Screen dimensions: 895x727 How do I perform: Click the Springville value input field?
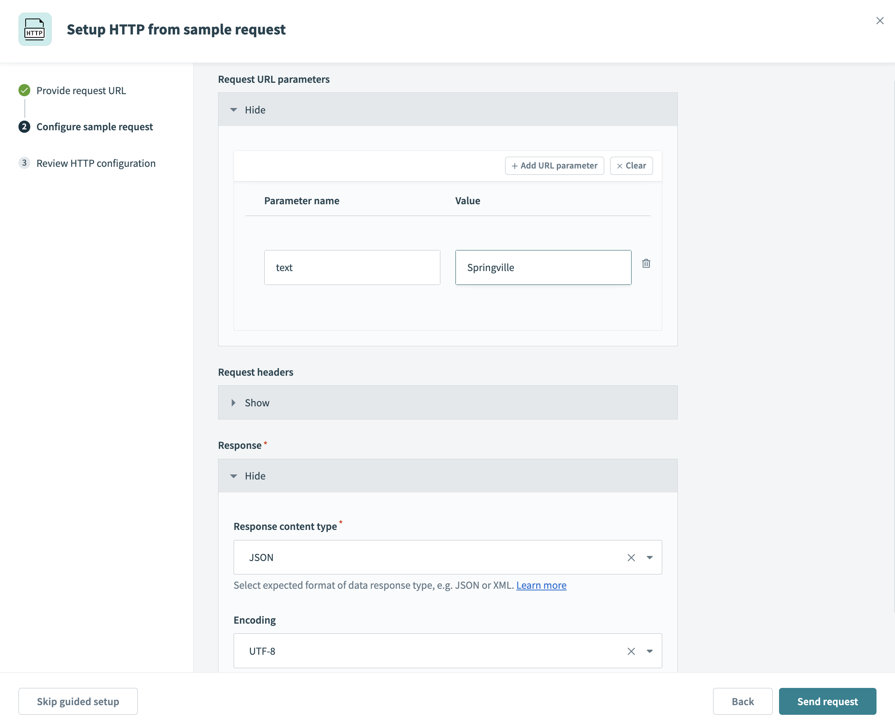pyautogui.click(x=543, y=268)
